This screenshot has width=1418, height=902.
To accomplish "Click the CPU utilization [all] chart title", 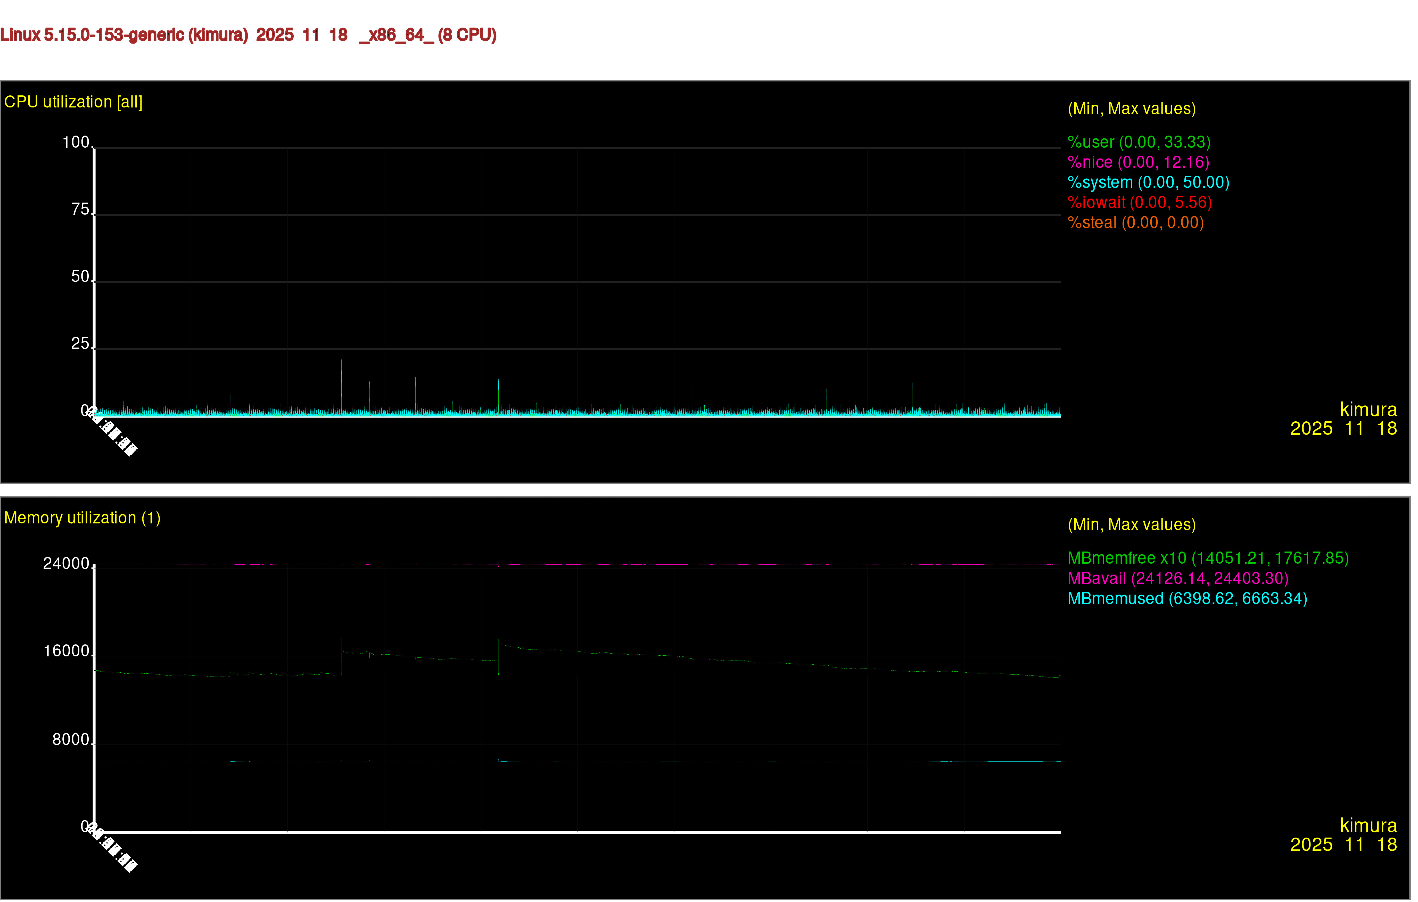I will 73,103.
